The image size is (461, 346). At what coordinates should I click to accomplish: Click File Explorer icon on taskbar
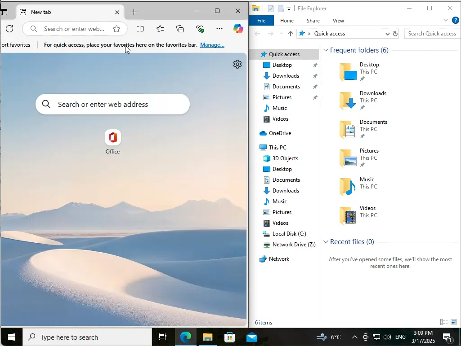[207, 337]
